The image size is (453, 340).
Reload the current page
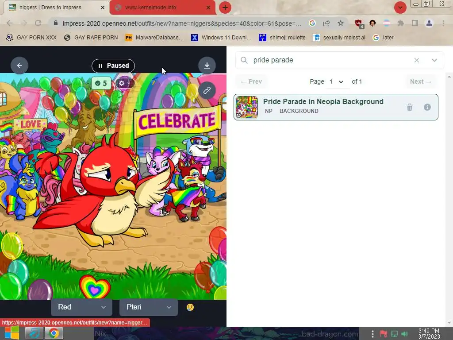(x=38, y=23)
